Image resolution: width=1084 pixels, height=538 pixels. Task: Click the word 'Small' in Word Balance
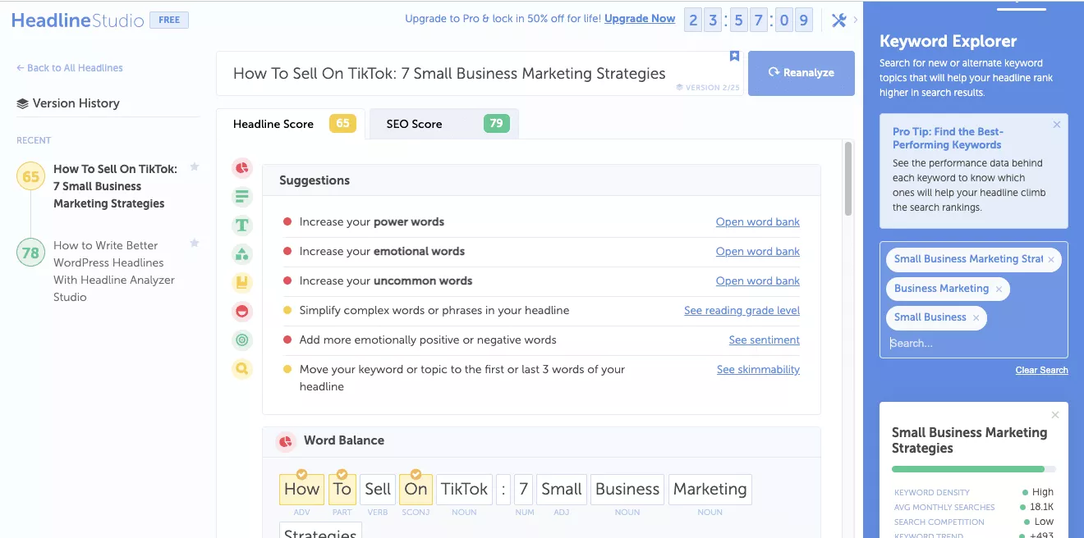[562, 489]
